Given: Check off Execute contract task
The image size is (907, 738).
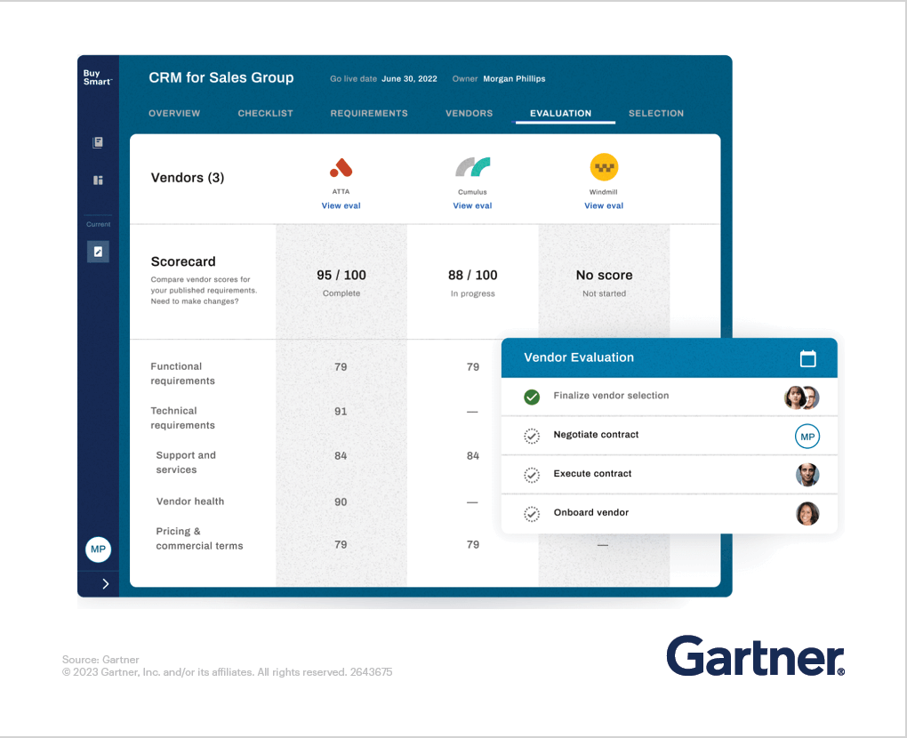Looking at the screenshot, I should pyautogui.click(x=532, y=475).
